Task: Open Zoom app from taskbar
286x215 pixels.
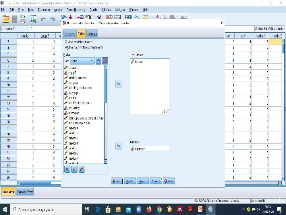Action: pos(139,209)
